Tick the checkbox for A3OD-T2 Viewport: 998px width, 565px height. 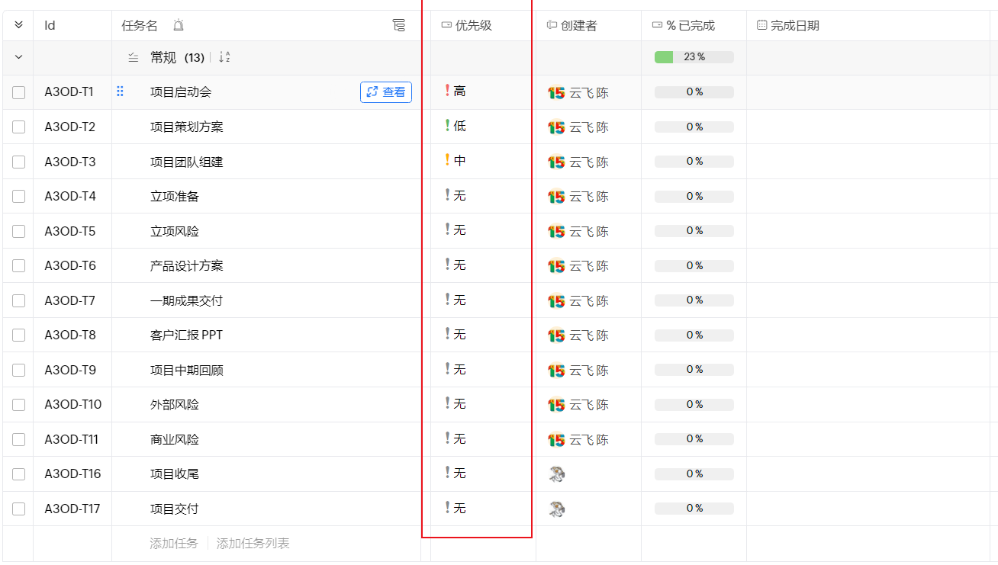pyautogui.click(x=18, y=127)
